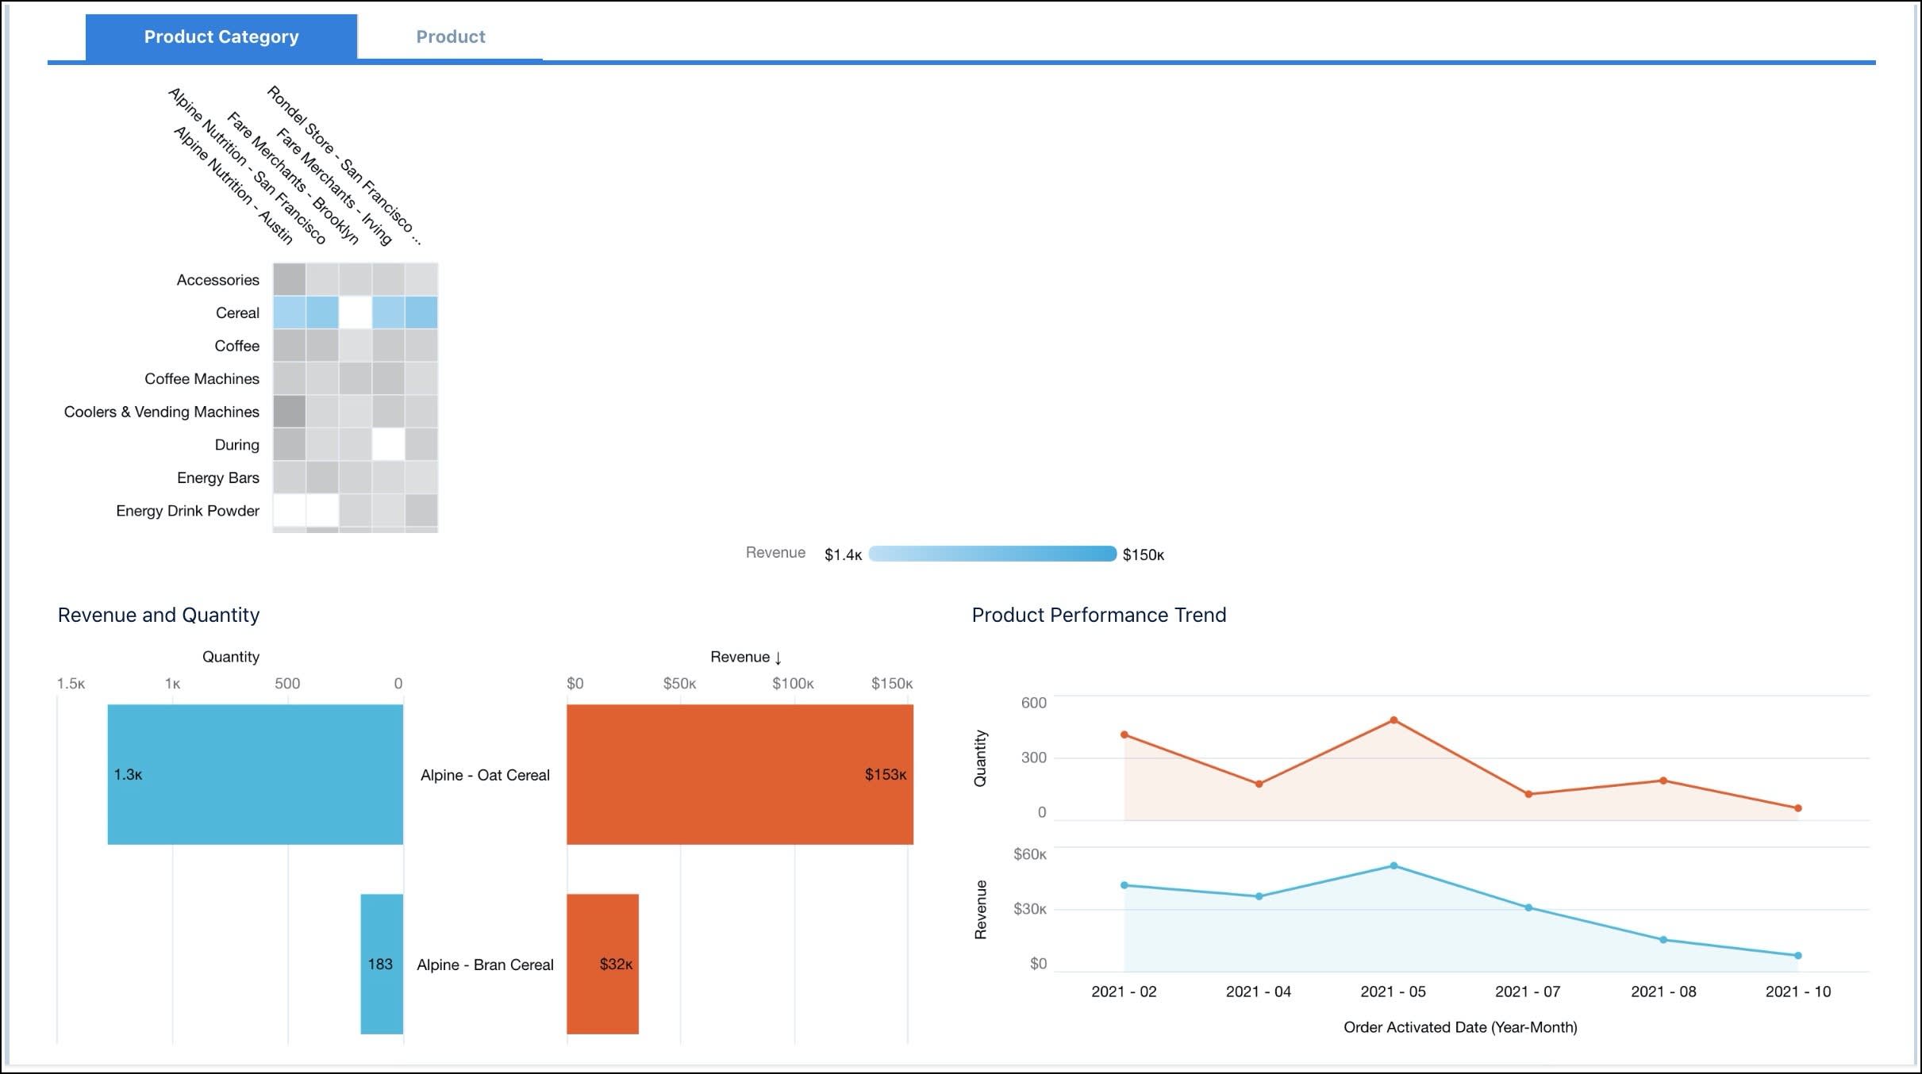Switch to the Product tab

[451, 36]
